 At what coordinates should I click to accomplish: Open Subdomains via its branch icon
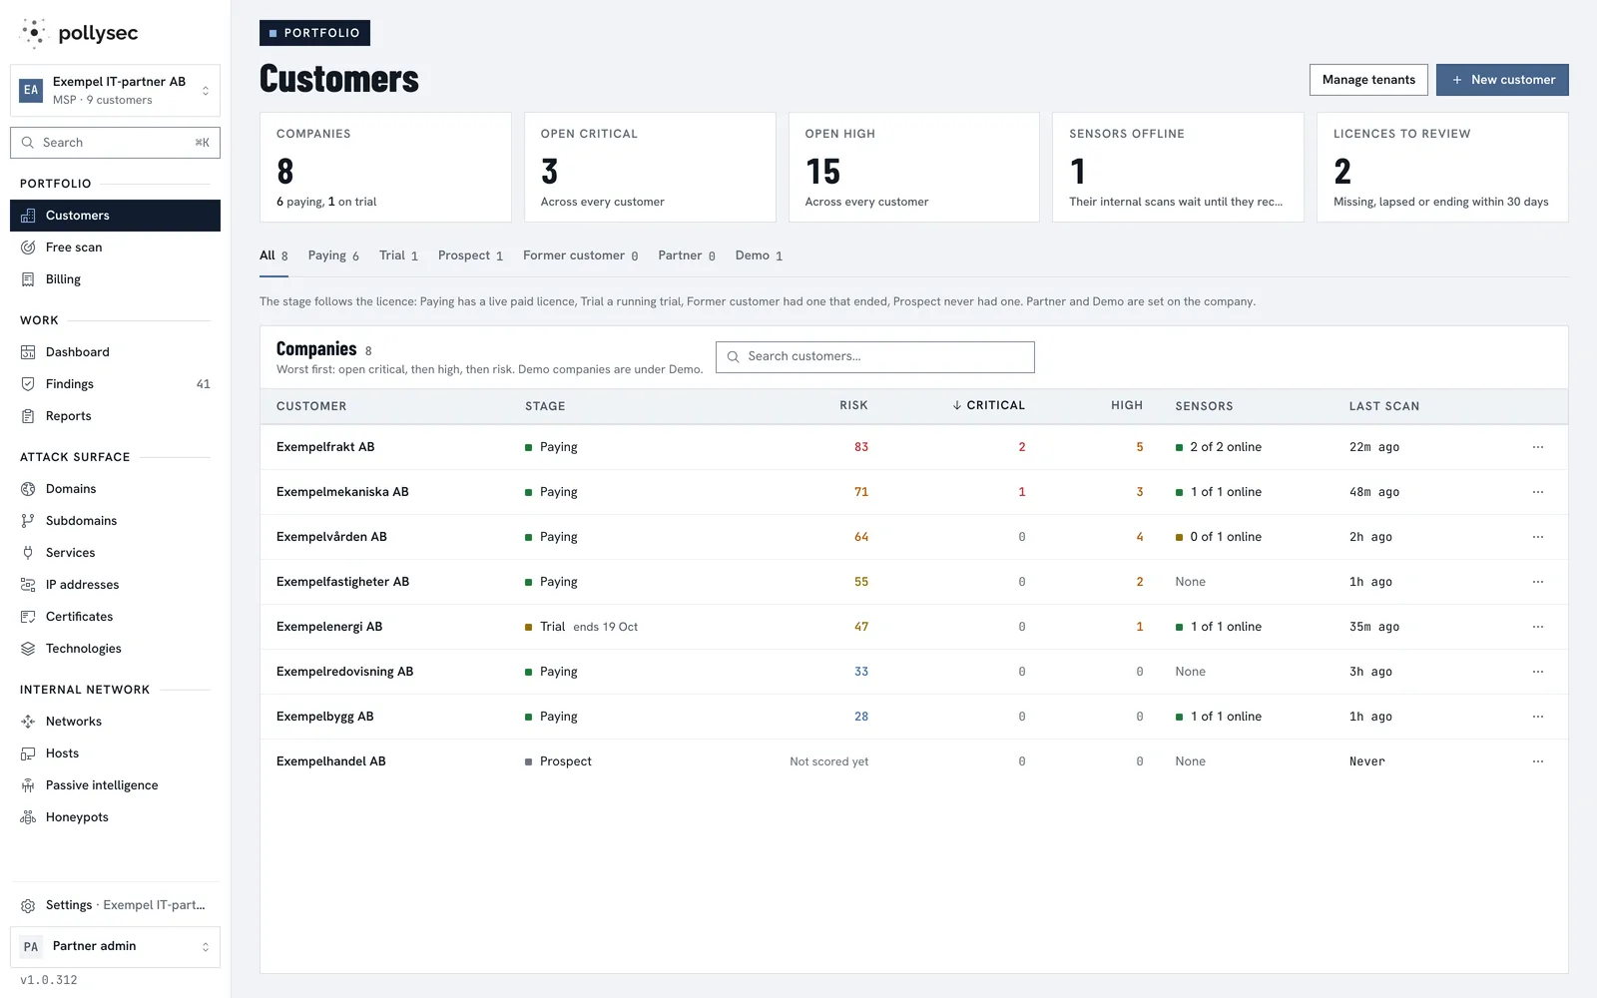pos(28,521)
